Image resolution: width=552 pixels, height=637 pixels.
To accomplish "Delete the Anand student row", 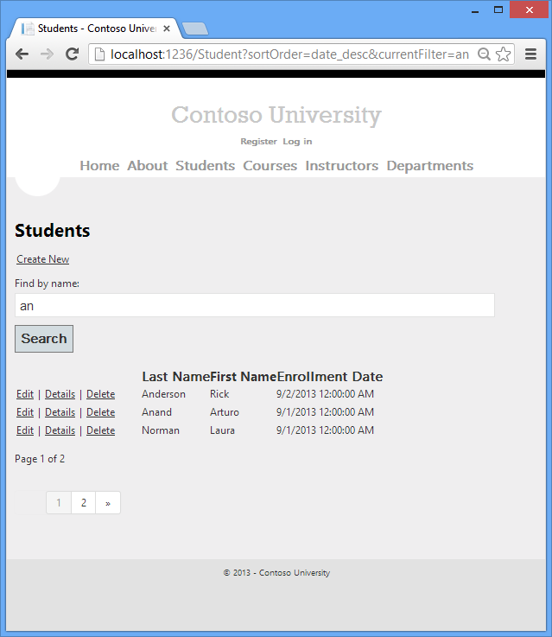I will (101, 412).
